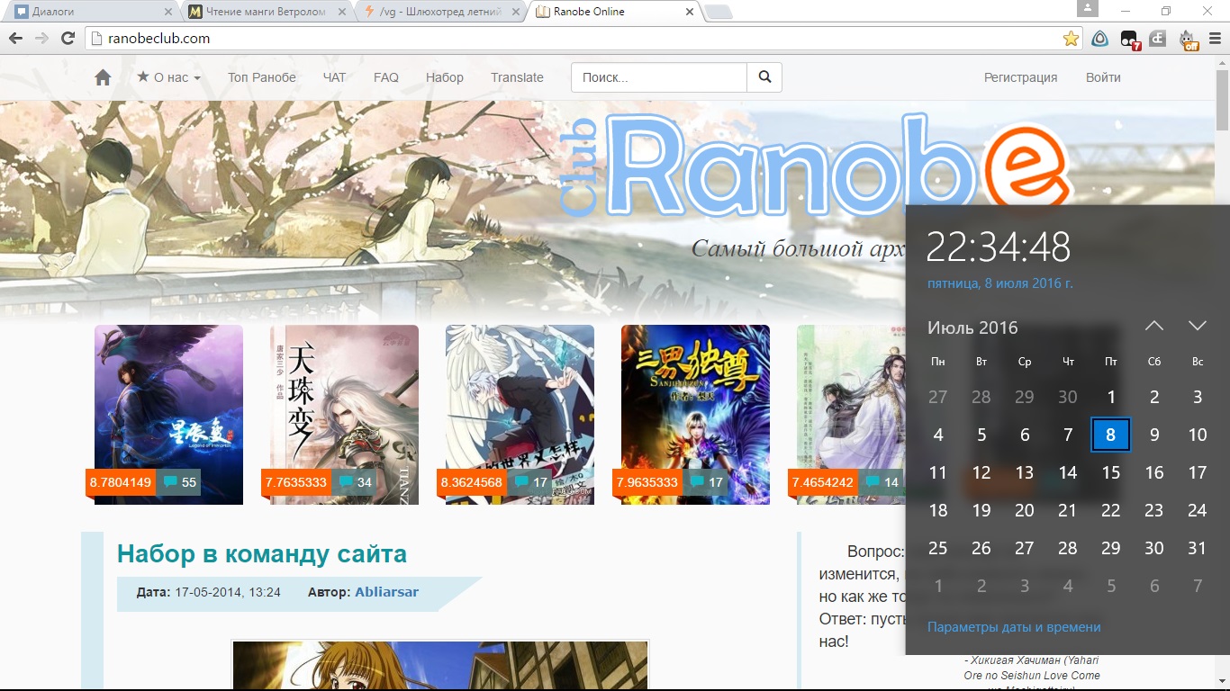Select day 10 in calendar
The height and width of the screenshot is (691, 1230).
1198,435
